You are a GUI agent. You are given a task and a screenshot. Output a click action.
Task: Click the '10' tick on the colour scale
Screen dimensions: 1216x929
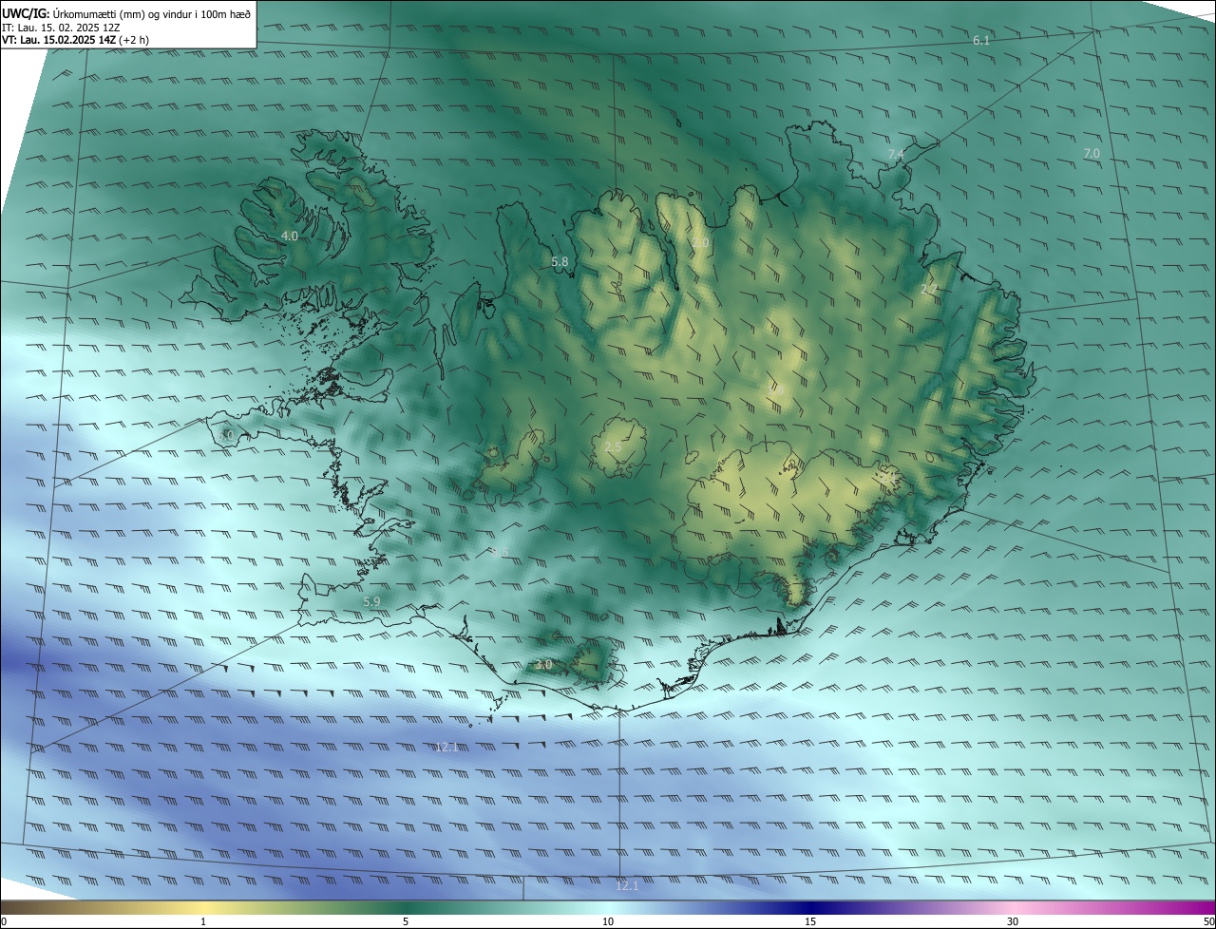608,922
